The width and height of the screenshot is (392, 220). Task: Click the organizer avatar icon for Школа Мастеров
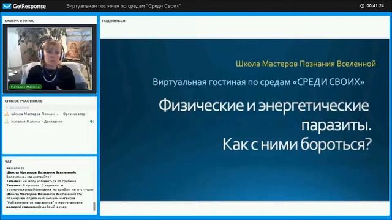[x=7, y=114]
